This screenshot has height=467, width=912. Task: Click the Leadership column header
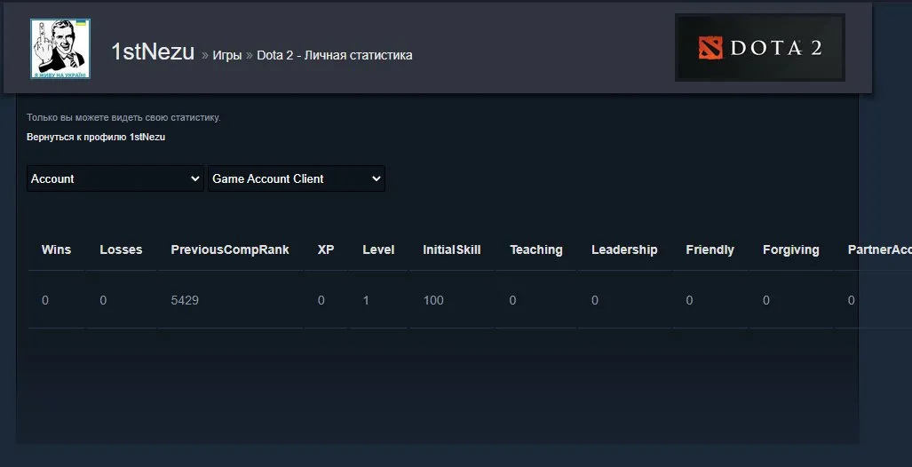pos(624,250)
